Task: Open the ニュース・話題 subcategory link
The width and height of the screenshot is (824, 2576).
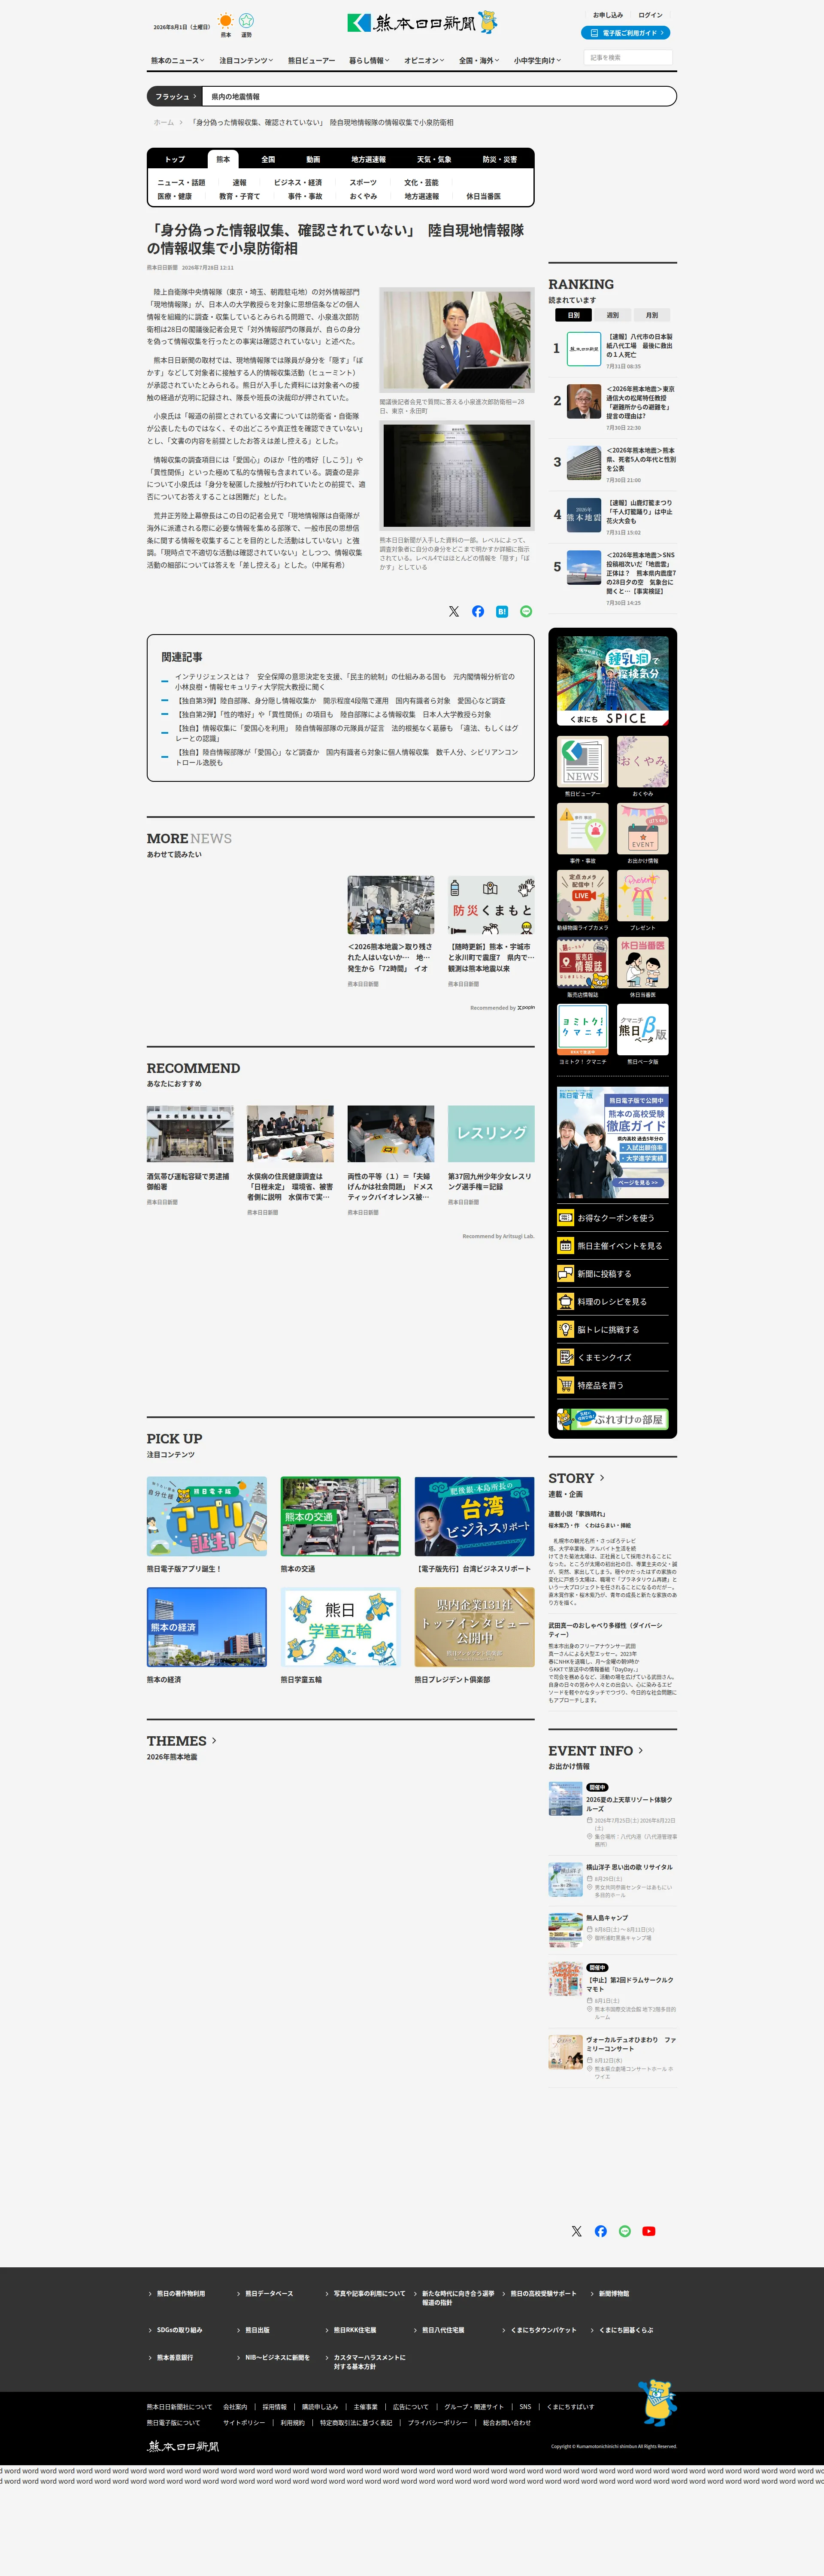Action: 181,183
